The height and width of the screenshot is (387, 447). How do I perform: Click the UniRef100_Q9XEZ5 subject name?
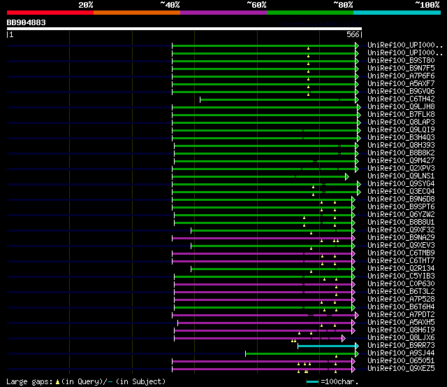(401, 369)
